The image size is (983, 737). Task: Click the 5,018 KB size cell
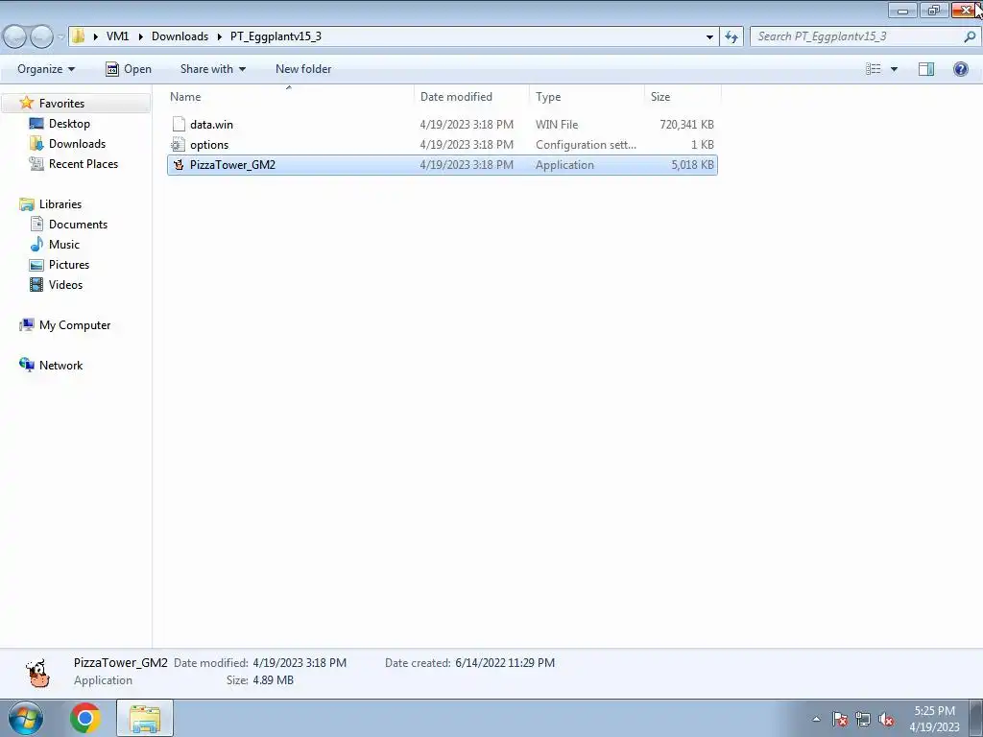tap(692, 165)
